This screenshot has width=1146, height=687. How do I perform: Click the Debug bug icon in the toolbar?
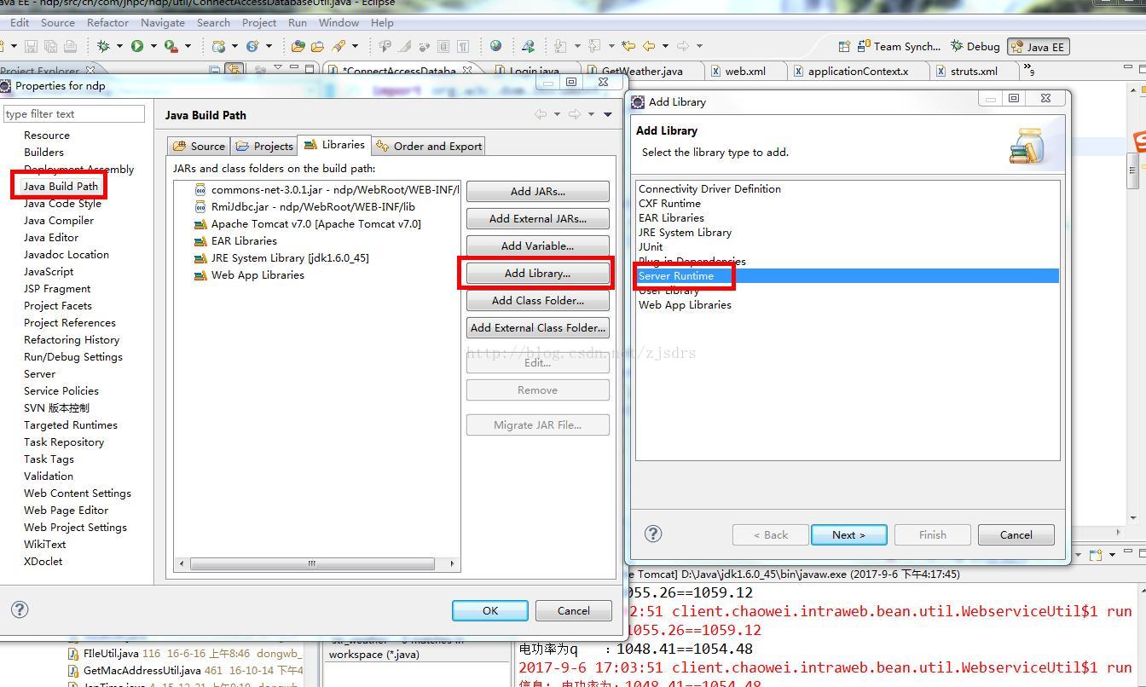tap(104, 46)
